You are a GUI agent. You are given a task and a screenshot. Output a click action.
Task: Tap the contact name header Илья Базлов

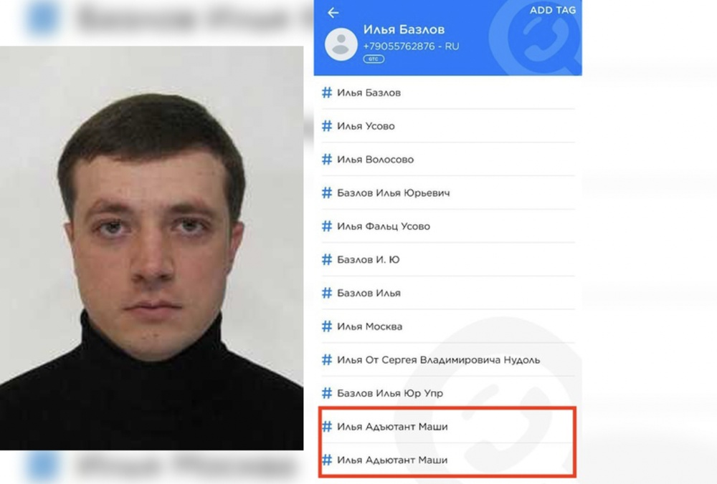(x=404, y=29)
